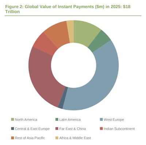Click the Latin America legend color swatch
Viewport: 146px width, 145px height.
tap(57, 119)
